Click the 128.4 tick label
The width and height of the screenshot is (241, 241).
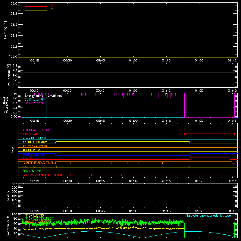(13, 36)
